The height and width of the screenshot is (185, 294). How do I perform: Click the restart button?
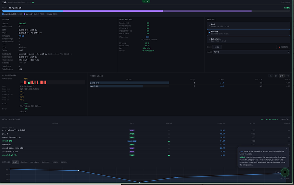(283, 47)
